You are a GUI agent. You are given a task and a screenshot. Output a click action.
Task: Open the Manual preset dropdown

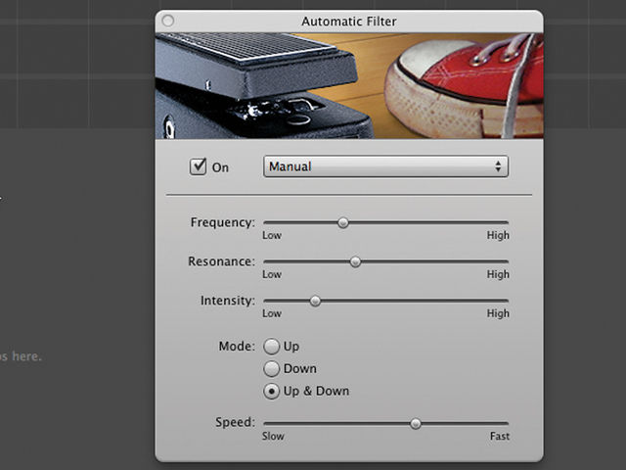click(x=385, y=166)
